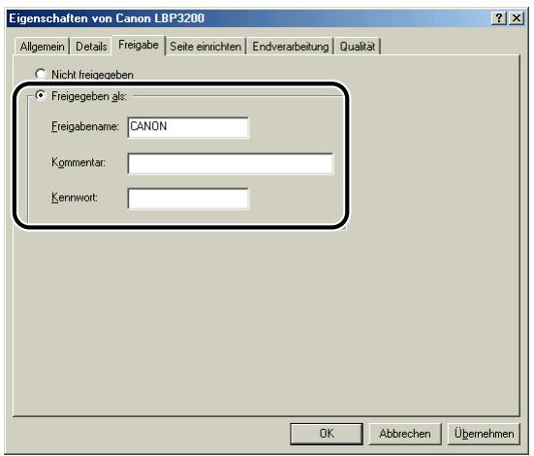Click into the Kennwort field
The height and width of the screenshot is (456, 534).
point(188,199)
